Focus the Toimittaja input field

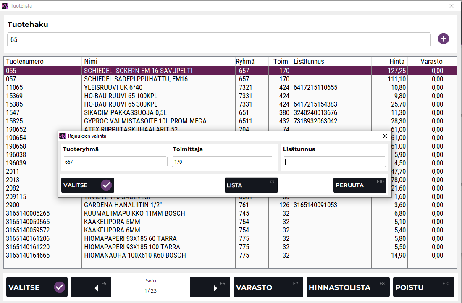[222, 162]
